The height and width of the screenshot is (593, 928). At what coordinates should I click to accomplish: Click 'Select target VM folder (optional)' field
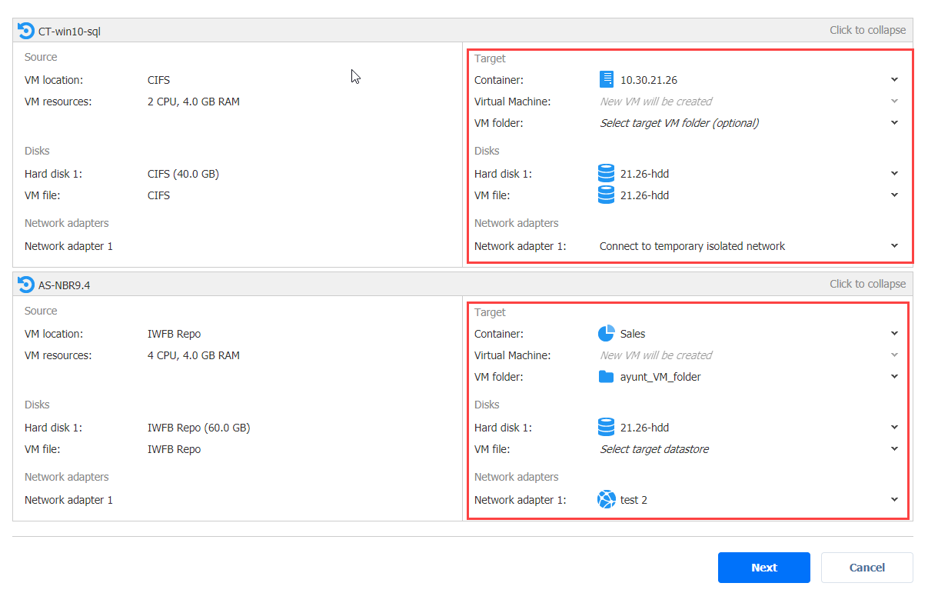point(679,123)
